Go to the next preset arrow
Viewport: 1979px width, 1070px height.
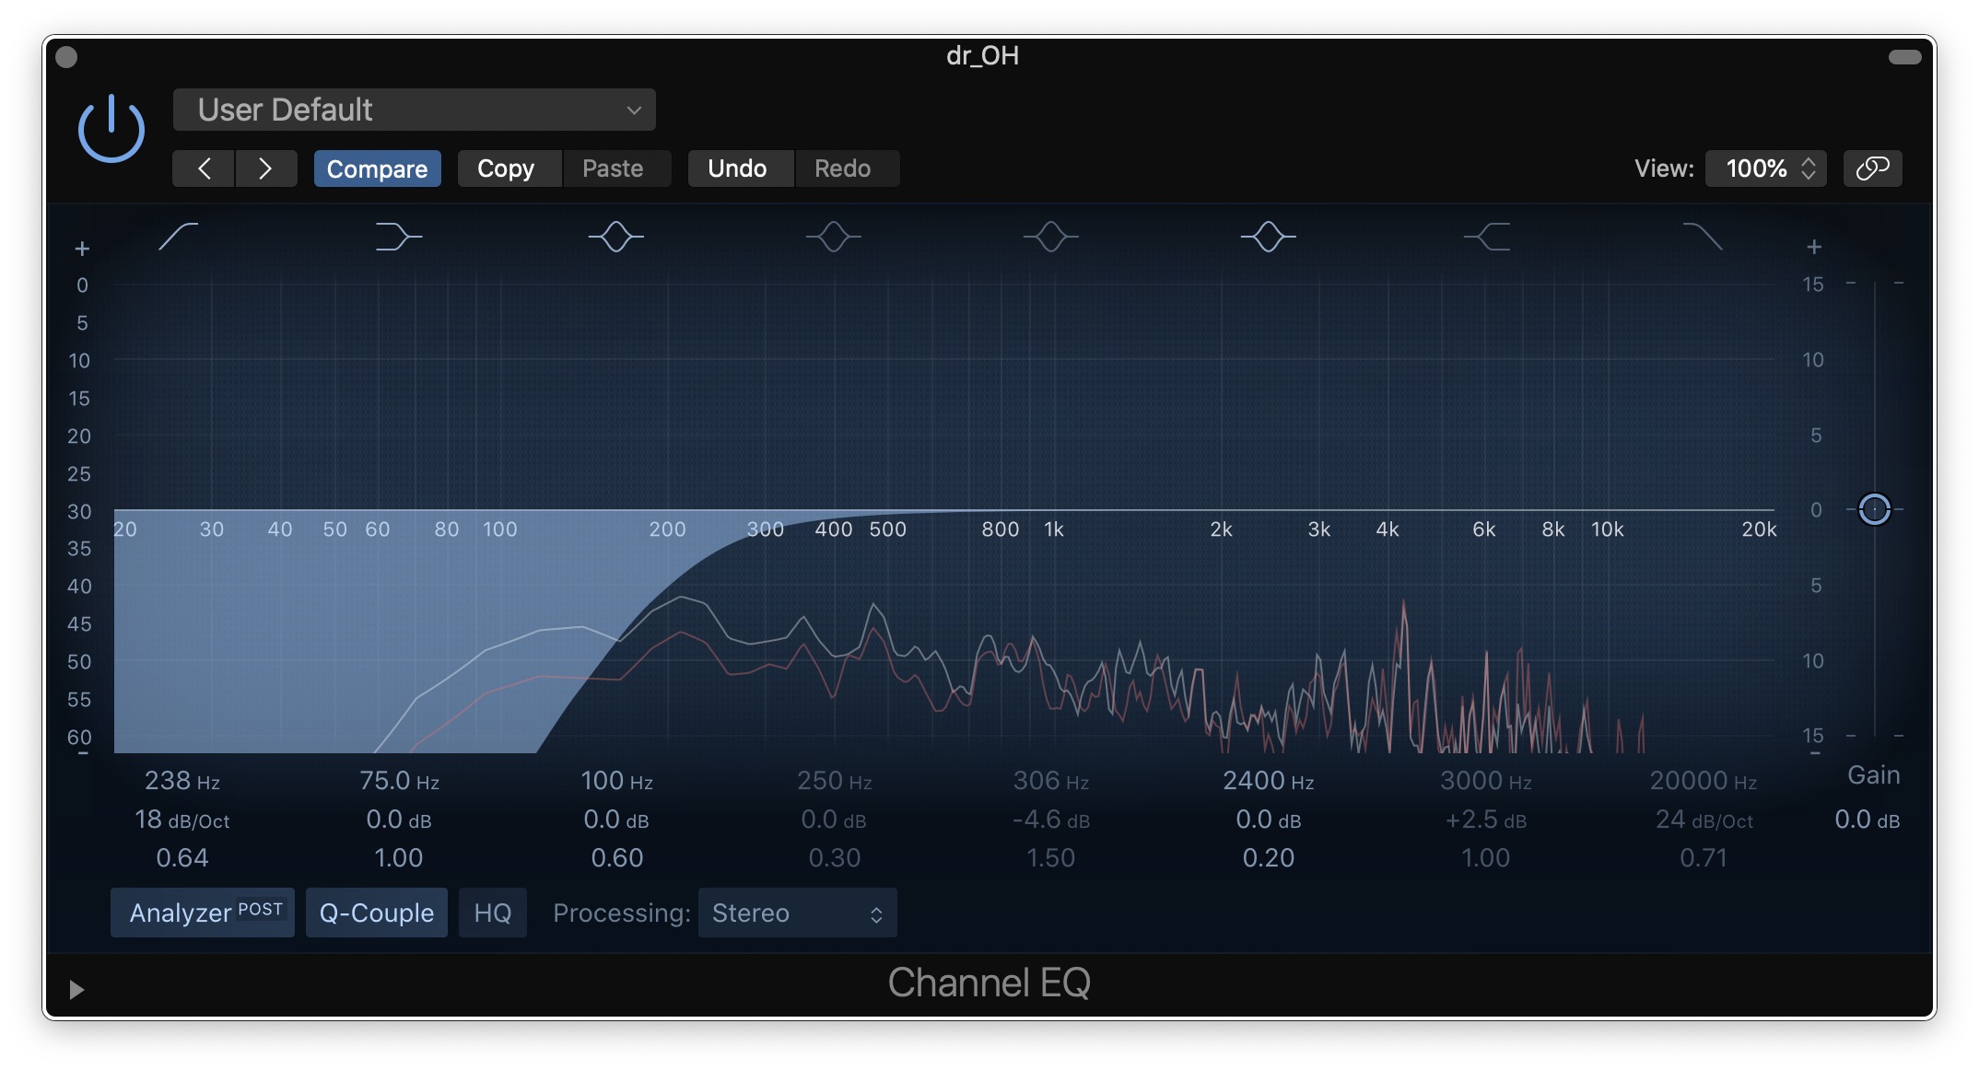click(x=265, y=169)
